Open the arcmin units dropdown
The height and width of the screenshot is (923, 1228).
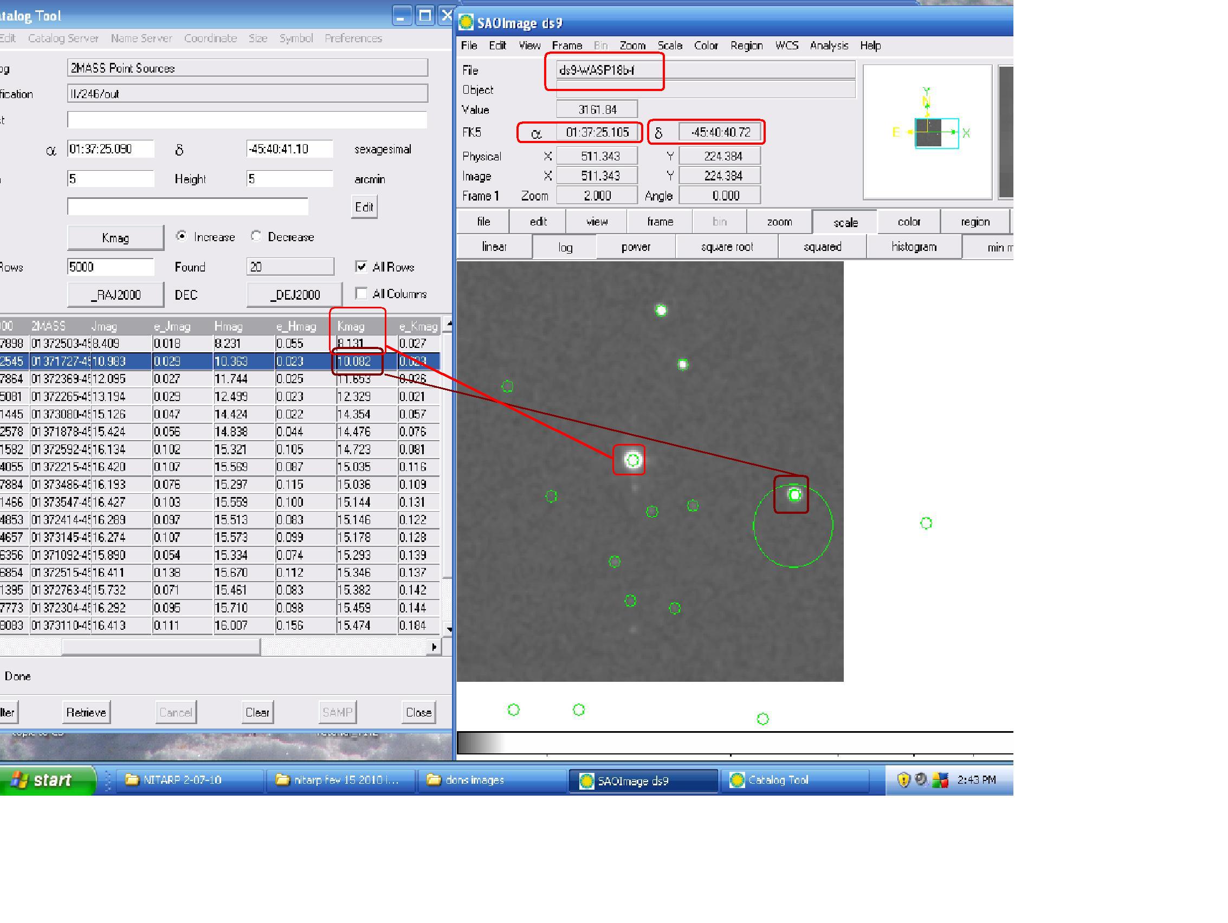369,179
